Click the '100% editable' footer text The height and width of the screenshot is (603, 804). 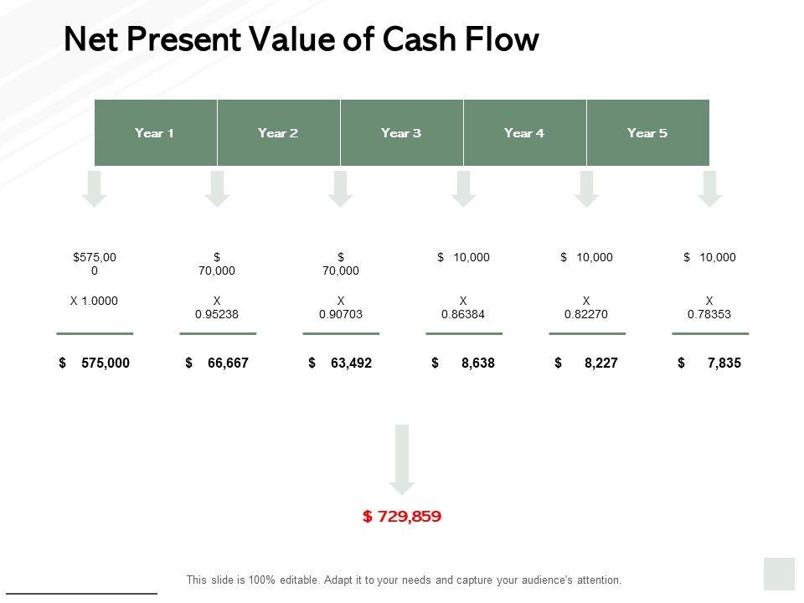[404, 580]
